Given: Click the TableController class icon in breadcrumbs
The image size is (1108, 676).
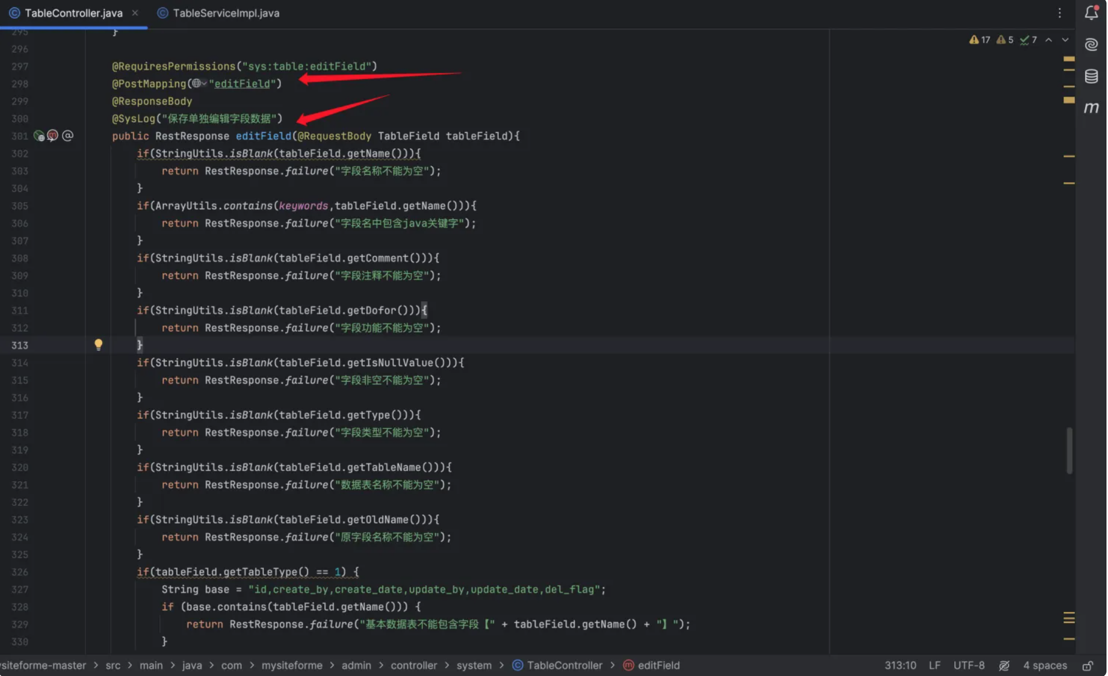Looking at the screenshot, I should point(518,665).
